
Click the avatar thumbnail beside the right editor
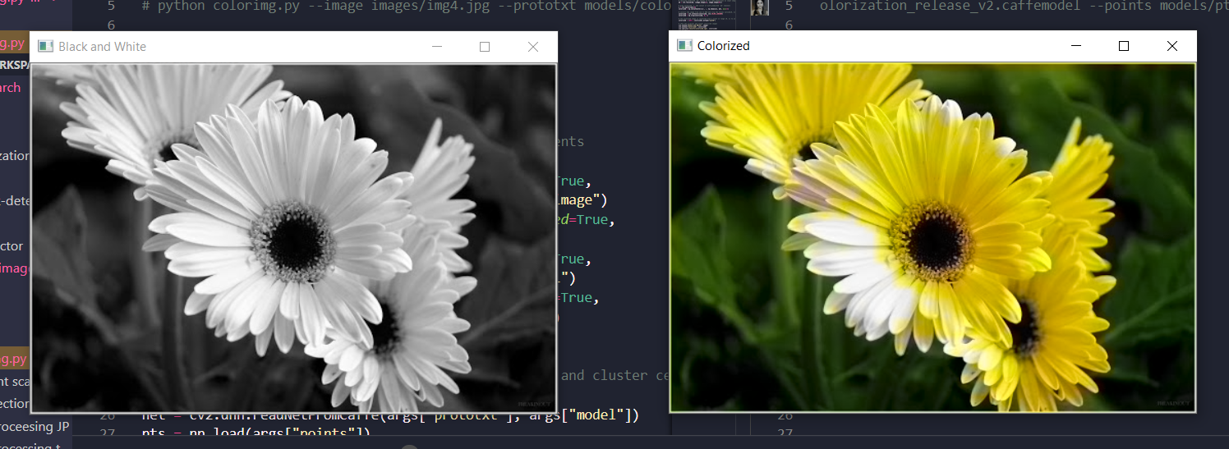tap(760, 7)
